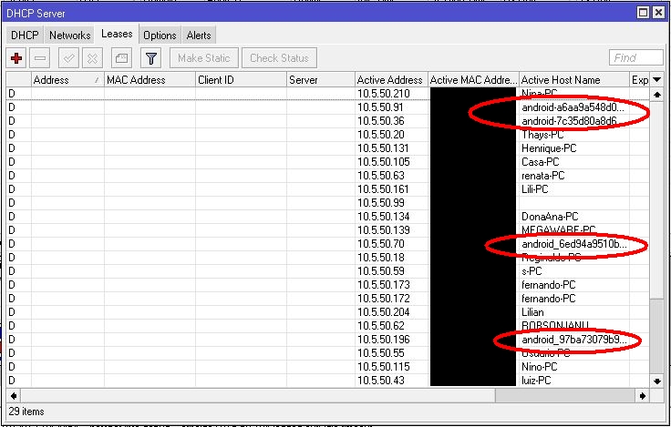Focus the Find search field
671x427 pixels.
pos(636,57)
